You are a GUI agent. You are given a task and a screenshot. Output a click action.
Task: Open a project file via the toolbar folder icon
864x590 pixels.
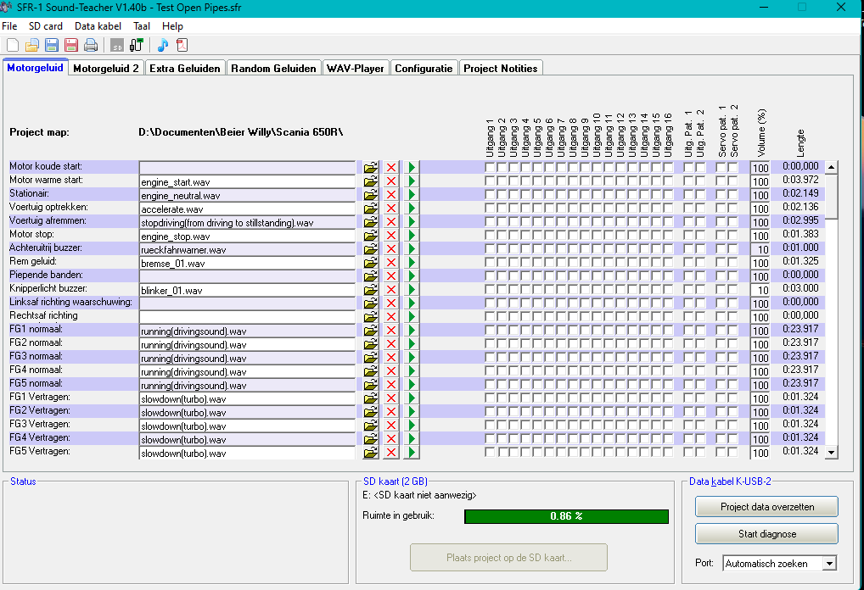(x=32, y=45)
